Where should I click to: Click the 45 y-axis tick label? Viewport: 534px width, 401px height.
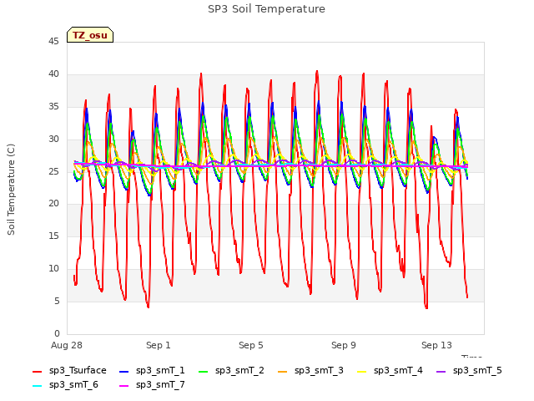click(x=53, y=41)
